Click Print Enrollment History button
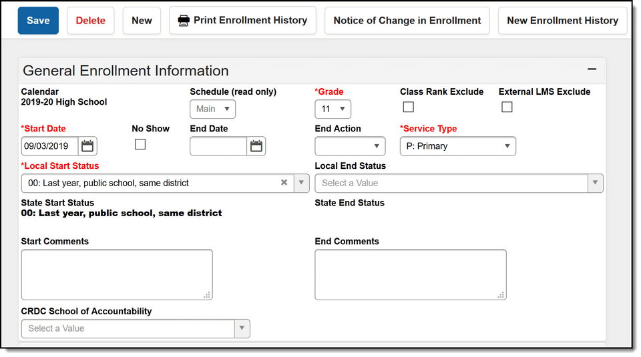Screen dimensions: 641x357 pos(243,21)
